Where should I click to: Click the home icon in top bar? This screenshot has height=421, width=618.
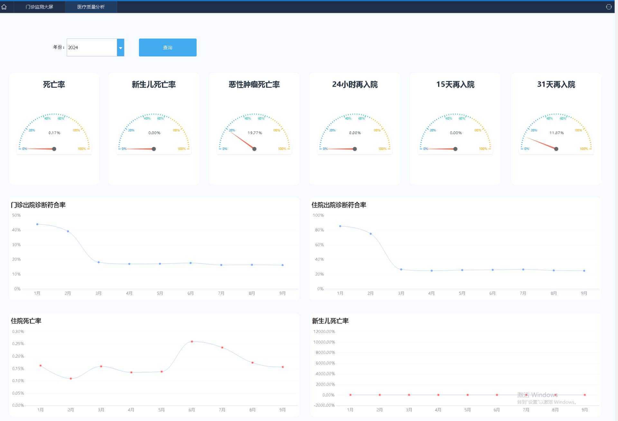coord(4,7)
